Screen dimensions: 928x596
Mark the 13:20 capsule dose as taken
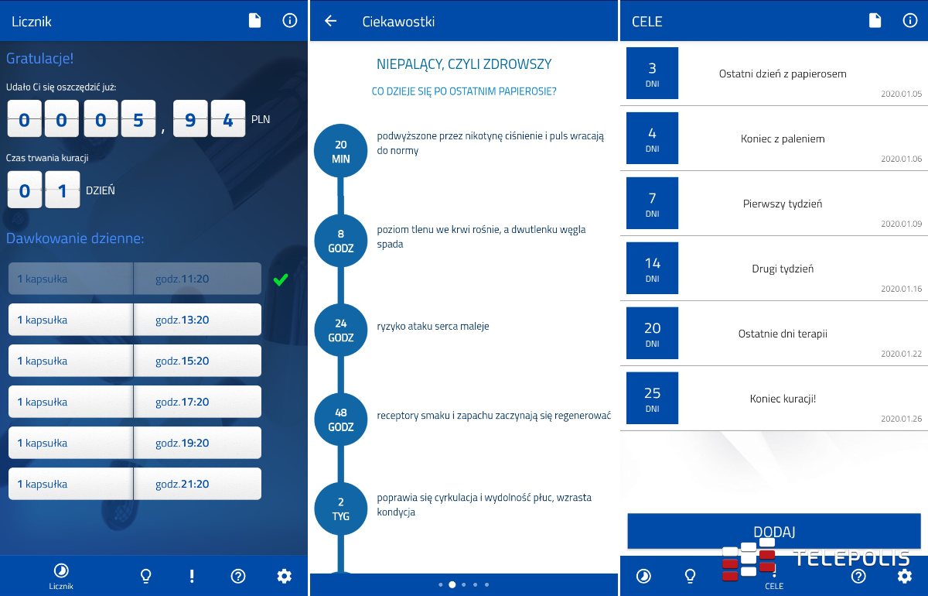click(135, 320)
